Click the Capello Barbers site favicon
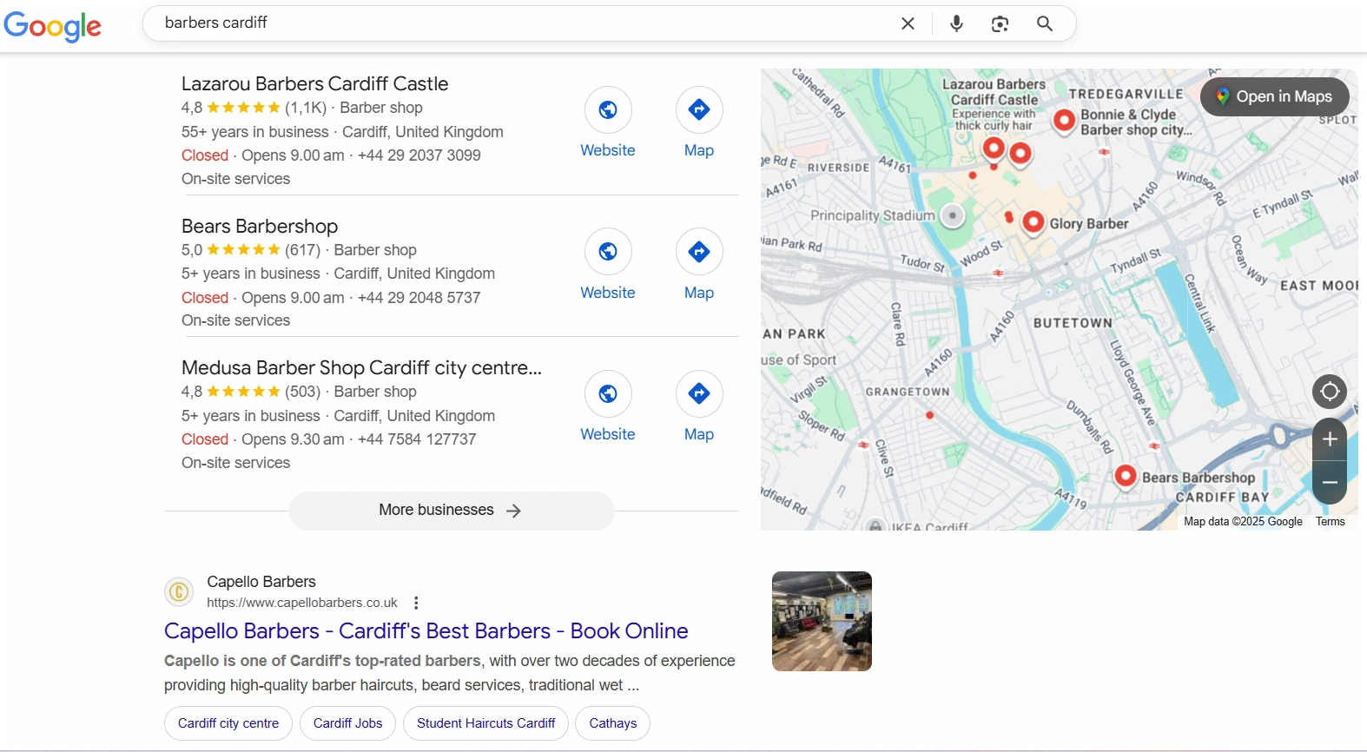Screen dimensions: 1367x752 (x=179, y=592)
